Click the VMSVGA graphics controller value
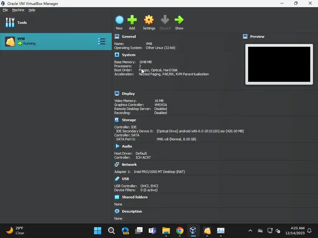Viewport: 318px width, 238px height. click(x=161, y=105)
